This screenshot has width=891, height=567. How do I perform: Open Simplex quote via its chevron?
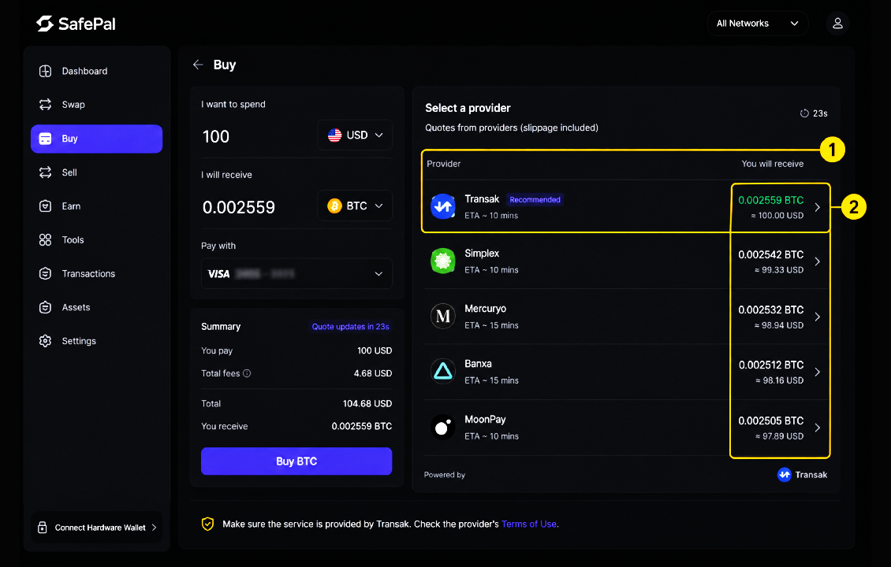click(818, 261)
